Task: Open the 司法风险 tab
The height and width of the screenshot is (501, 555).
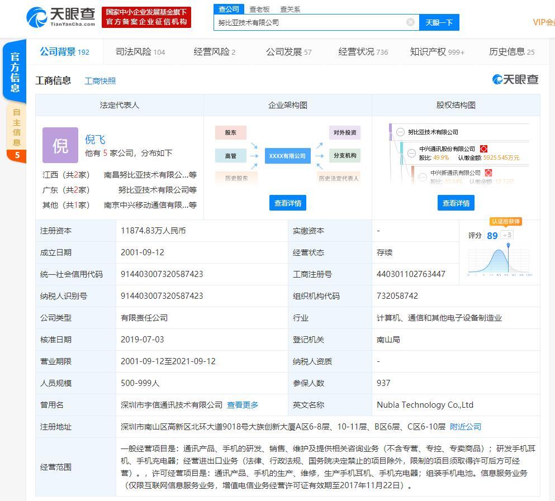Action: (140, 51)
